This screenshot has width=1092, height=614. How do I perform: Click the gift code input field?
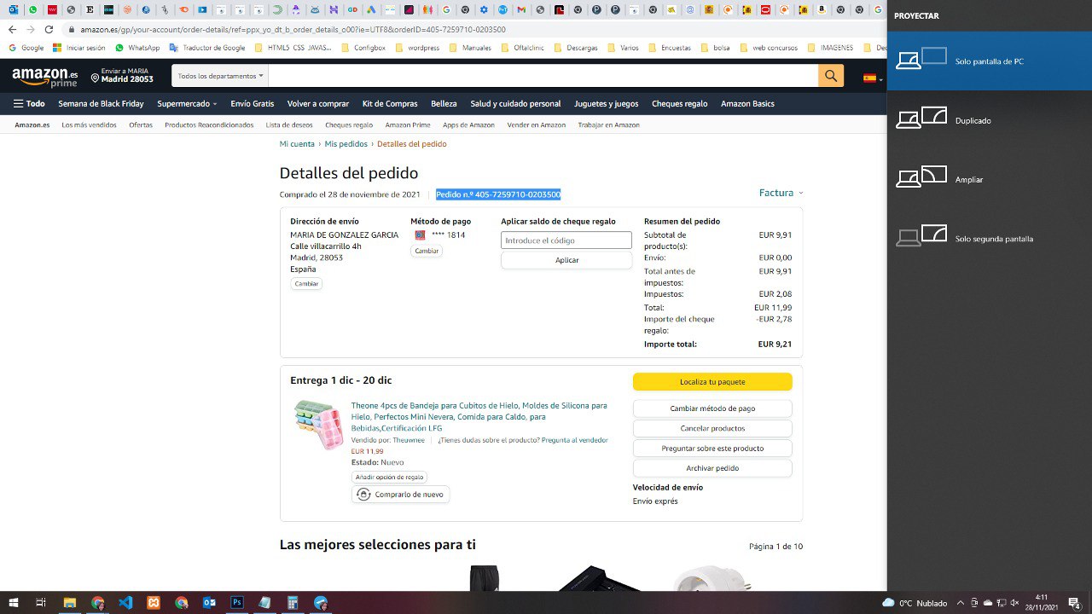click(x=566, y=240)
